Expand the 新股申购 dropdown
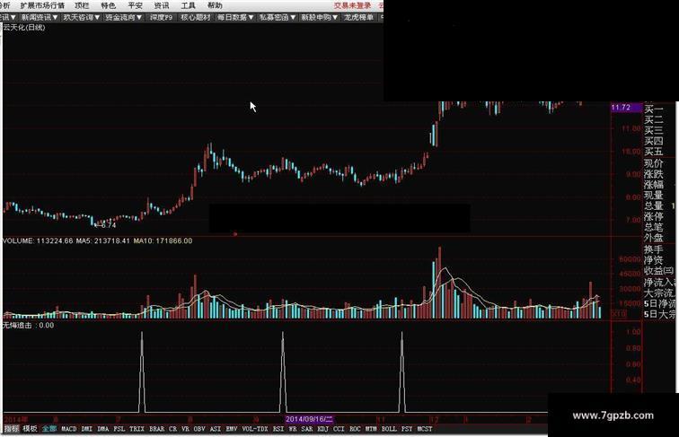Viewport: 679px width, 437px height. pyautogui.click(x=319, y=17)
